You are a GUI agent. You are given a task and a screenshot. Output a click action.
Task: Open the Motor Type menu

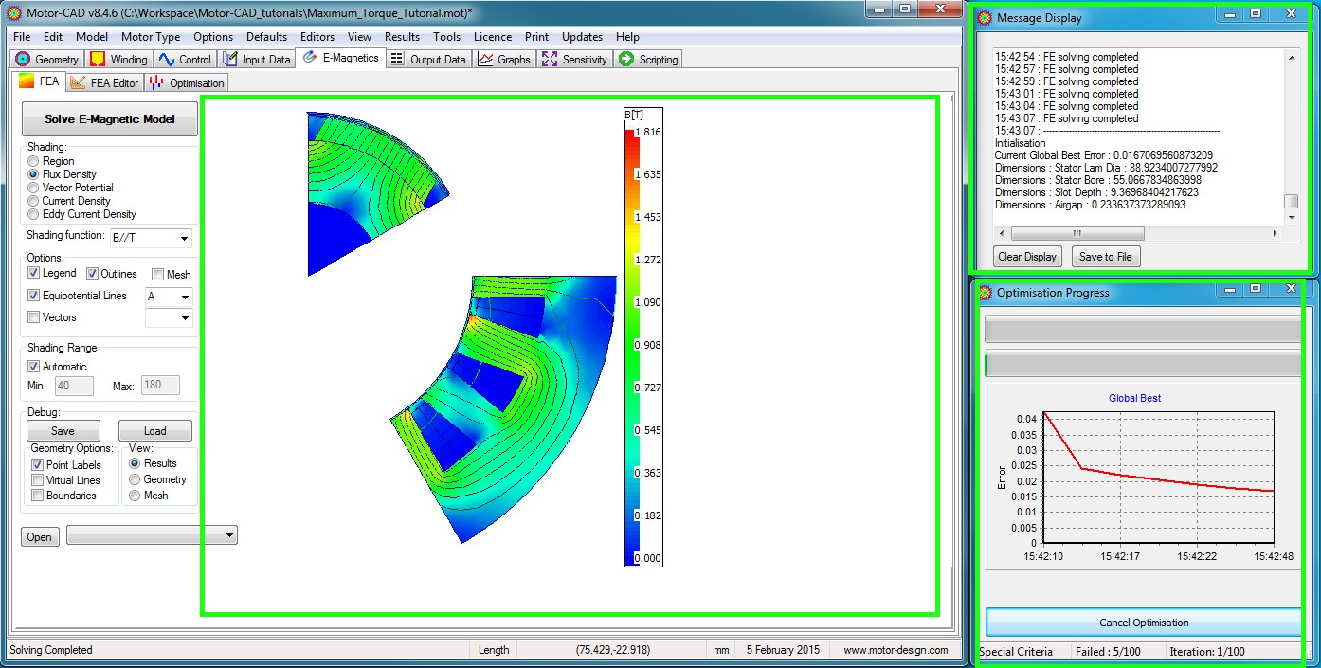click(x=150, y=37)
